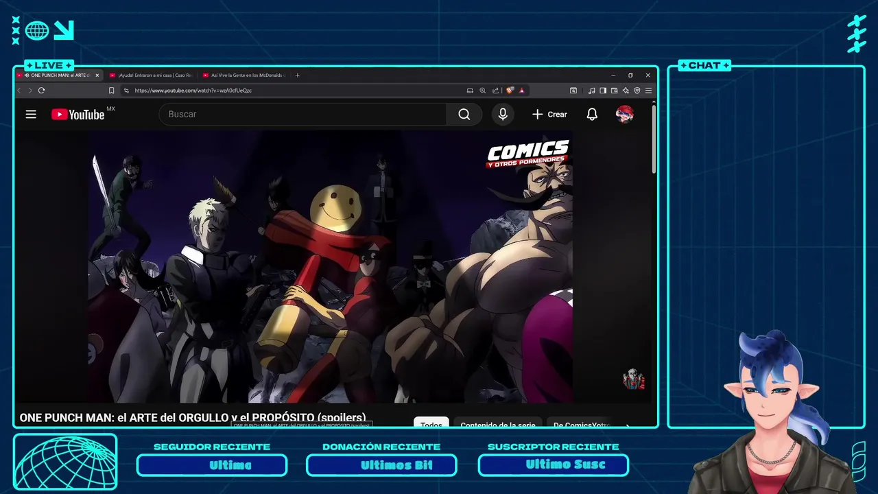Go forward in browser history
Image resolution: width=878 pixels, height=494 pixels.
tap(29, 91)
